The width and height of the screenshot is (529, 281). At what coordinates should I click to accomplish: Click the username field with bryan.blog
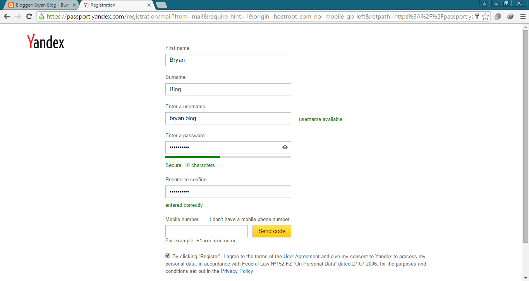tap(228, 118)
